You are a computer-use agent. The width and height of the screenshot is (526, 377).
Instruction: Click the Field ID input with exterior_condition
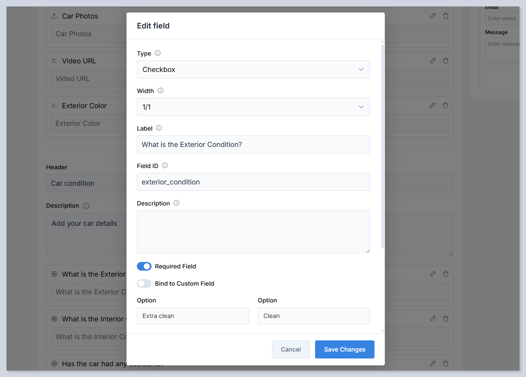[253, 182]
